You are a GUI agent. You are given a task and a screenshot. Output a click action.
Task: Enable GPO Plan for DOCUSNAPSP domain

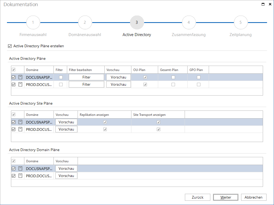[199, 77]
